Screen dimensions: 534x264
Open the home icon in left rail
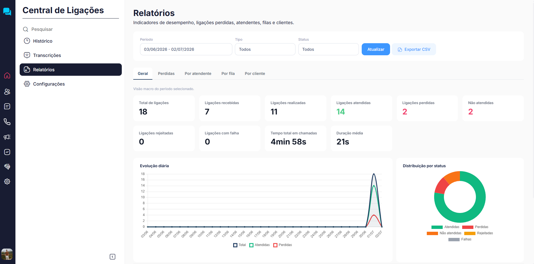(7, 75)
